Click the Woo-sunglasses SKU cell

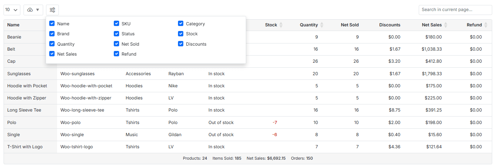point(77,74)
